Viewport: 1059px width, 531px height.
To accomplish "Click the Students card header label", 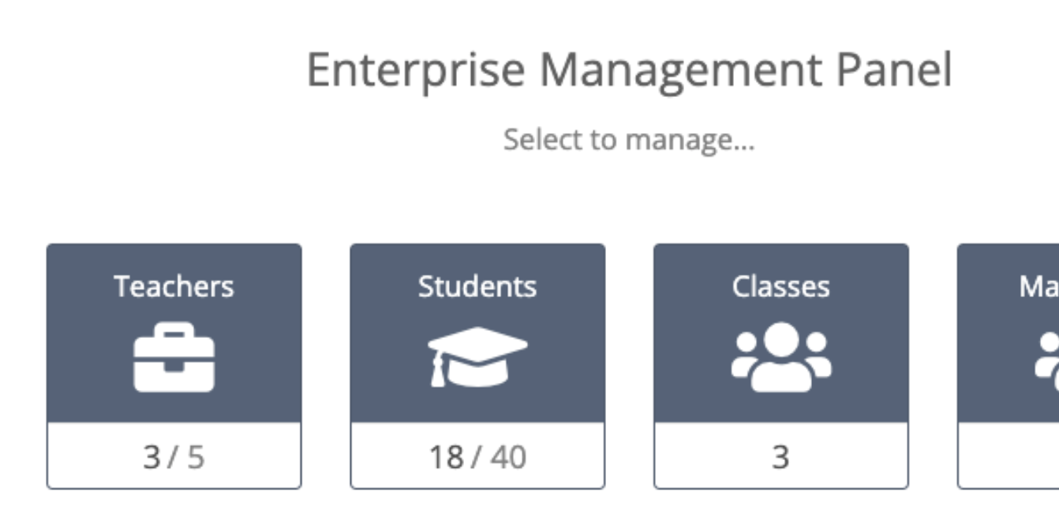I will coord(477,286).
